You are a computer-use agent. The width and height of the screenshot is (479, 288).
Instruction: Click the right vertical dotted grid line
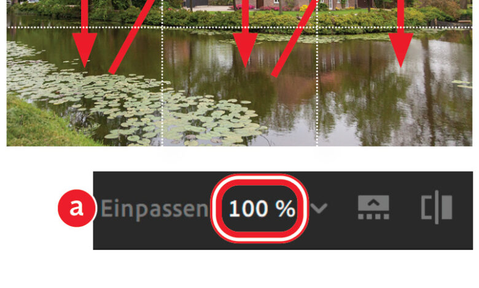[317, 73]
